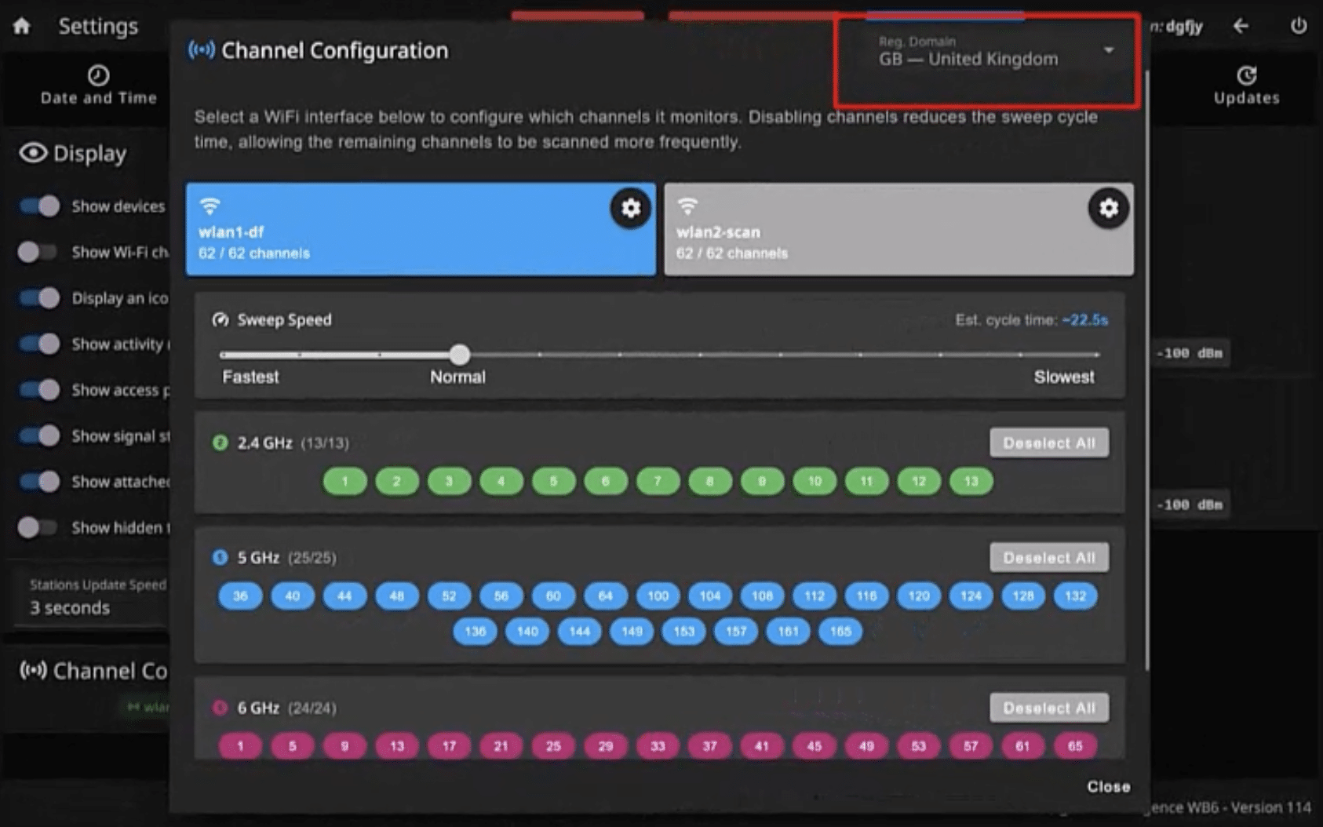Image resolution: width=1323 pixels, height=827 pixels.
Task: Open Date and Time settings
Action: click(x=98, y=86)
